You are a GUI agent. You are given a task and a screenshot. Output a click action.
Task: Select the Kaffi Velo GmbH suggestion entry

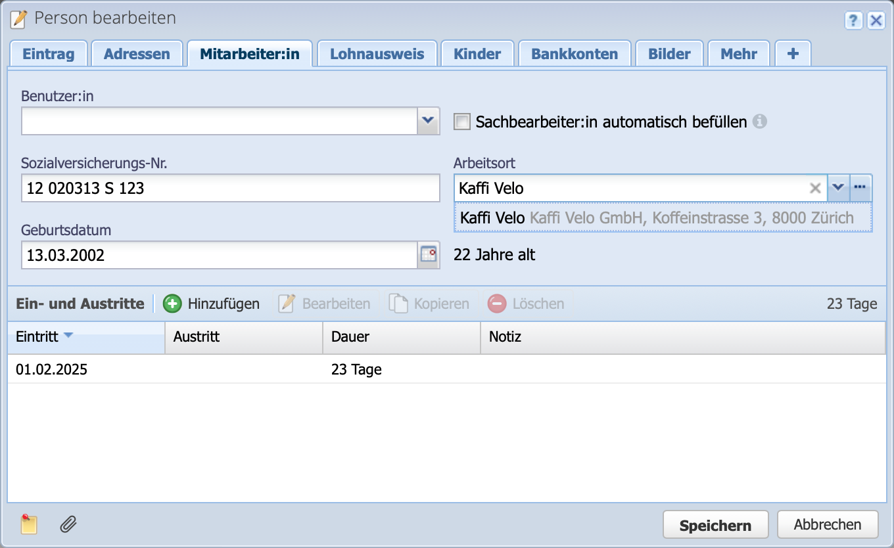pyautogui.click(x=662, y=217)
